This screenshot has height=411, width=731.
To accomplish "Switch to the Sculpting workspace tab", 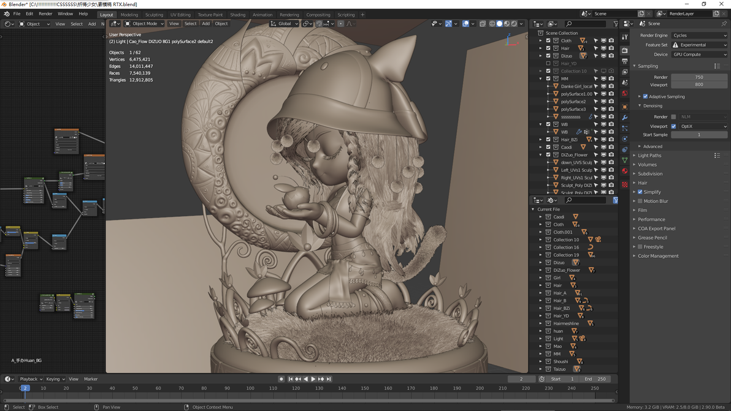I will (154, 15).
